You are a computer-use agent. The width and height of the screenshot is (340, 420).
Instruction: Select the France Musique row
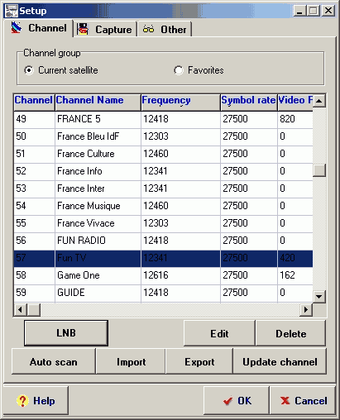click(163, 206)
